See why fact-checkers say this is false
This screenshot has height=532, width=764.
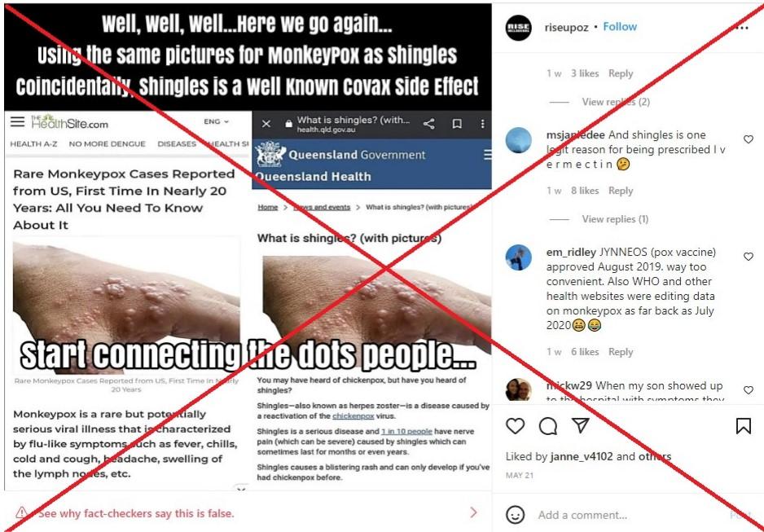click(137, 513)
